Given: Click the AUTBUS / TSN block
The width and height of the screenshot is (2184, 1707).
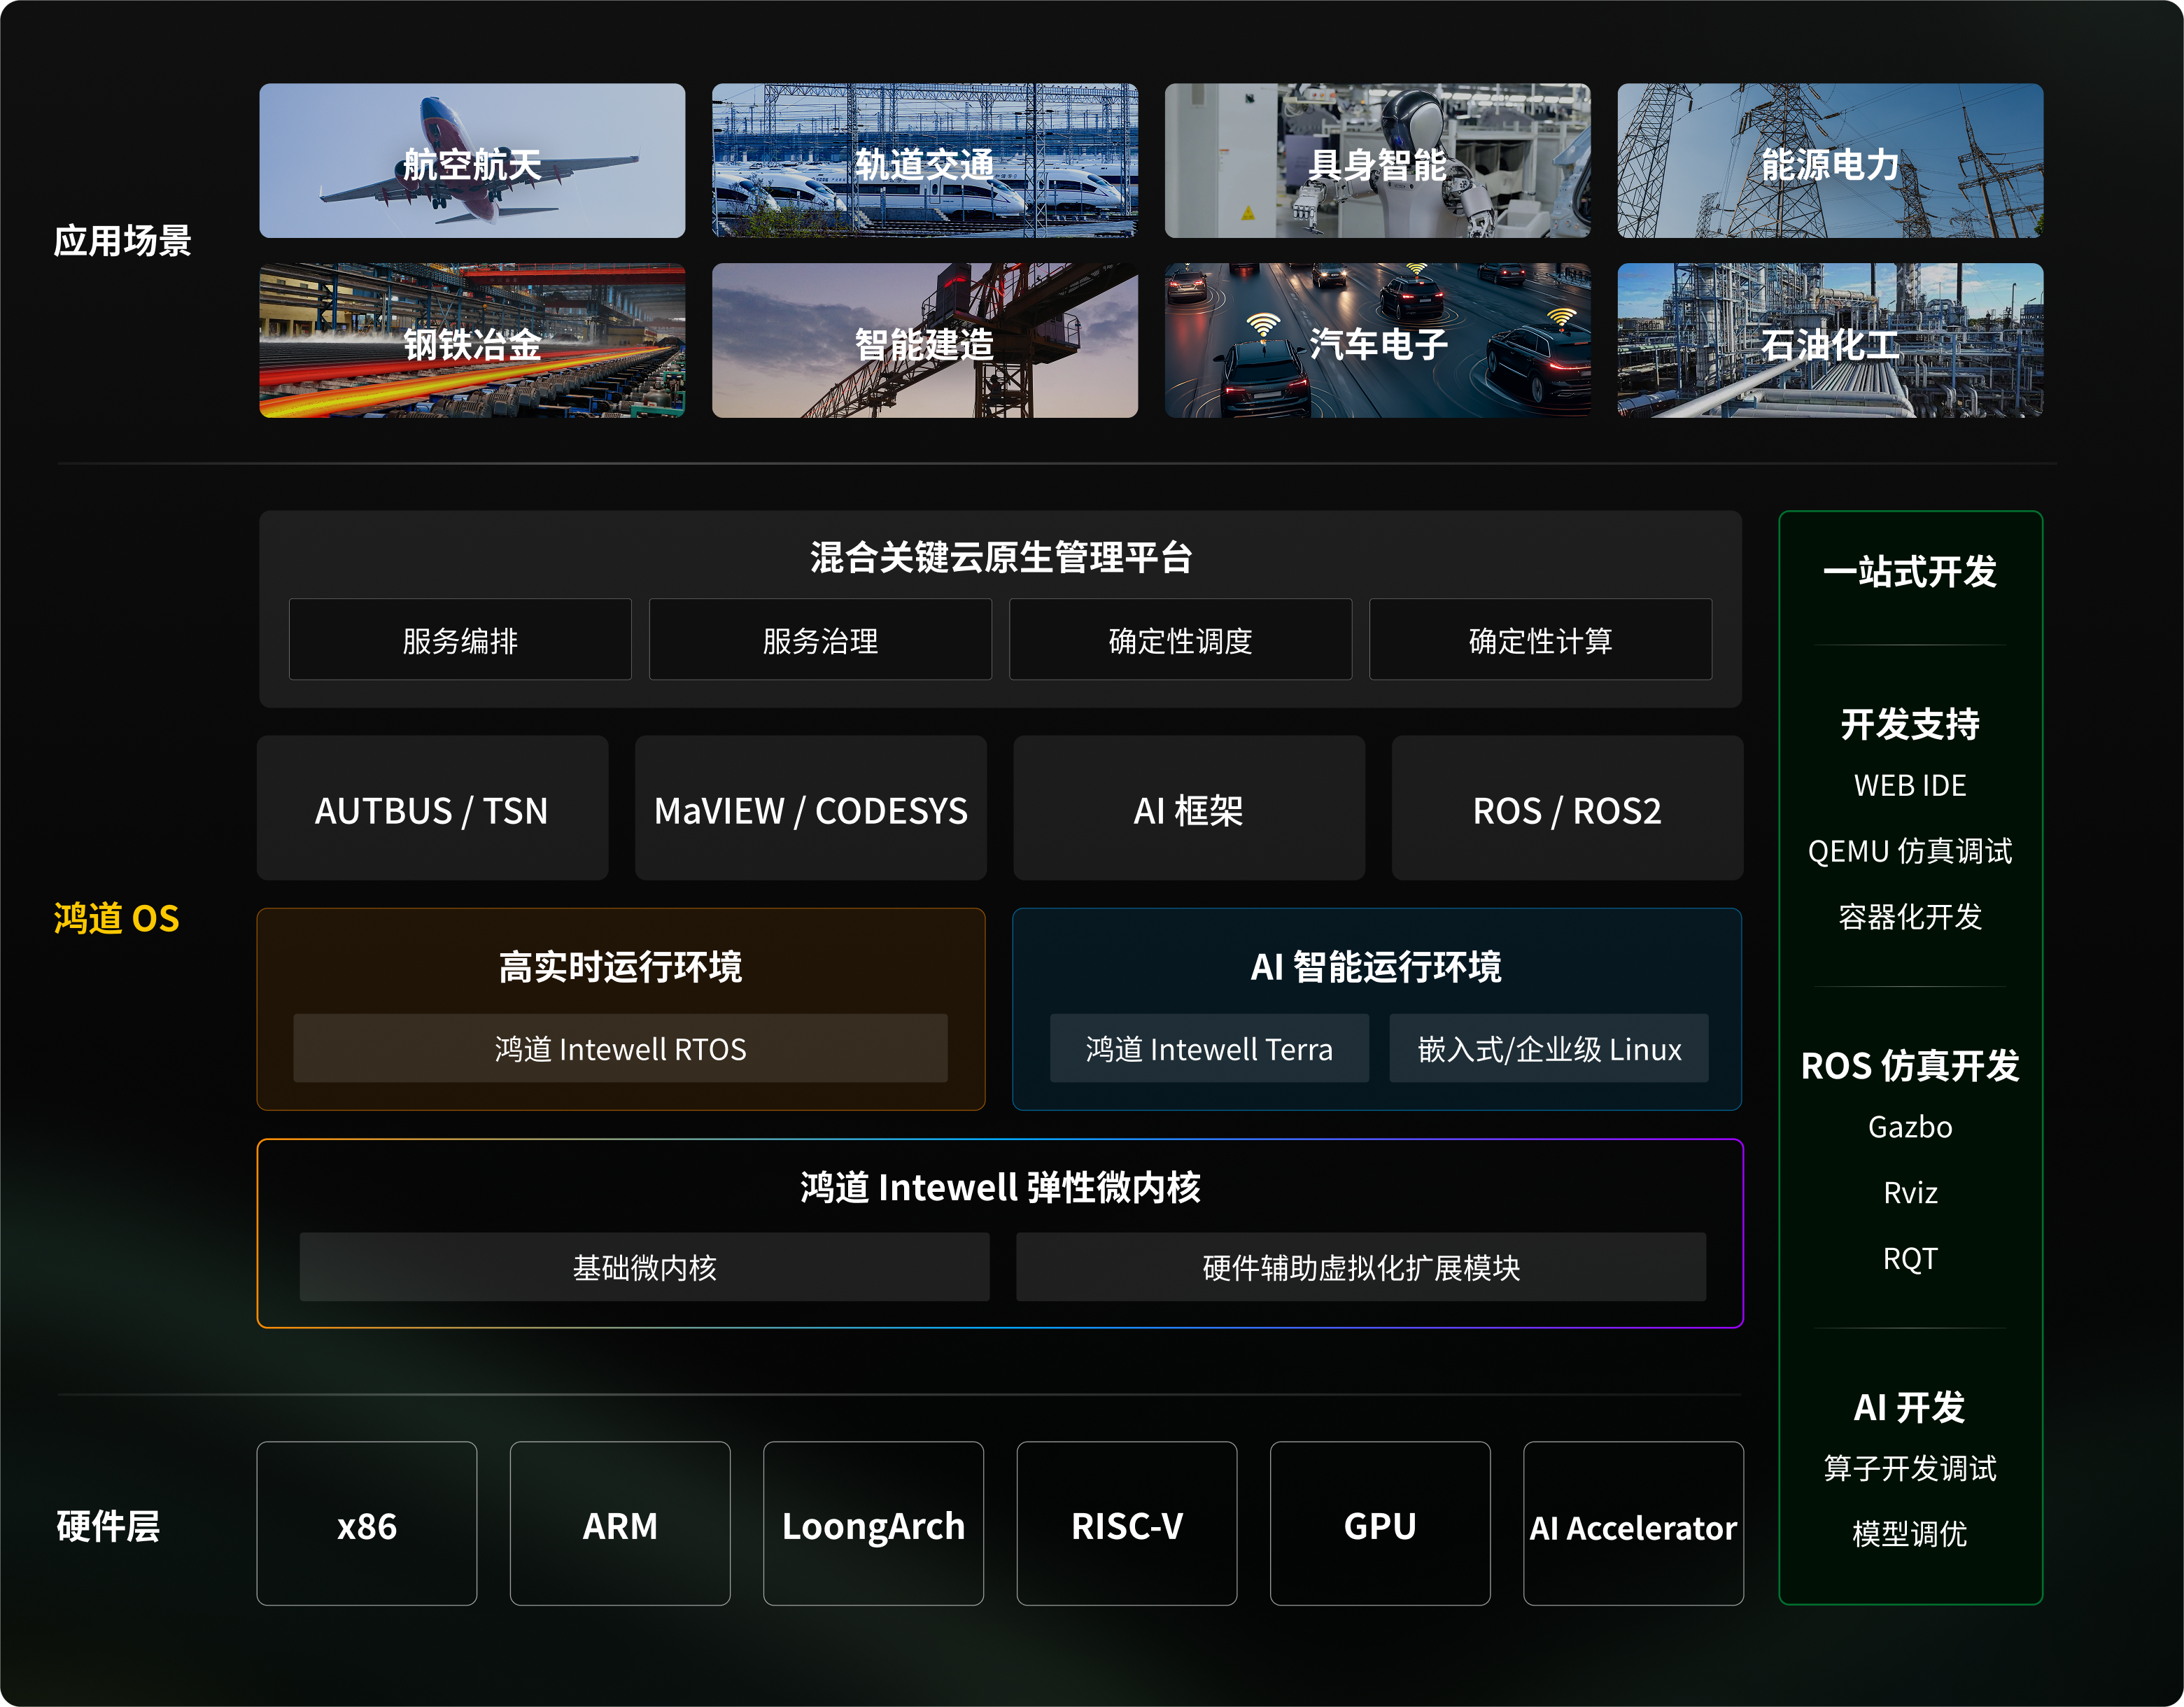Looking at the screenshot, I should pos(432,809).
